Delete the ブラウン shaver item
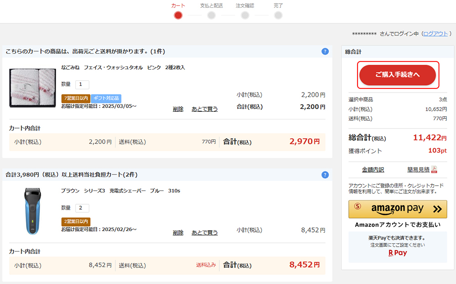The image size is (456, 284). pos(178,232)
